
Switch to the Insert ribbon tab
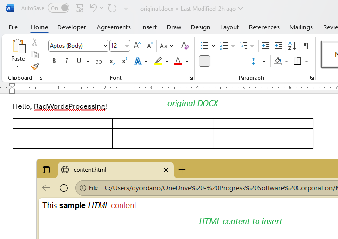tap(149, 27)
